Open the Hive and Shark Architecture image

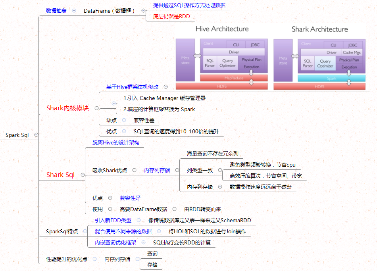[x=271, y=58]
